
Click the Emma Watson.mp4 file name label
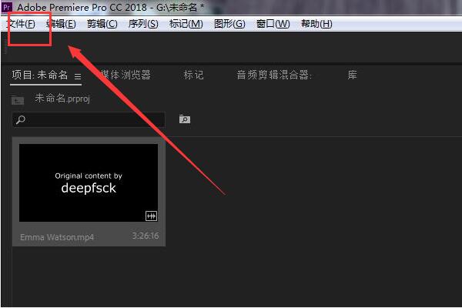pos(57,237)
